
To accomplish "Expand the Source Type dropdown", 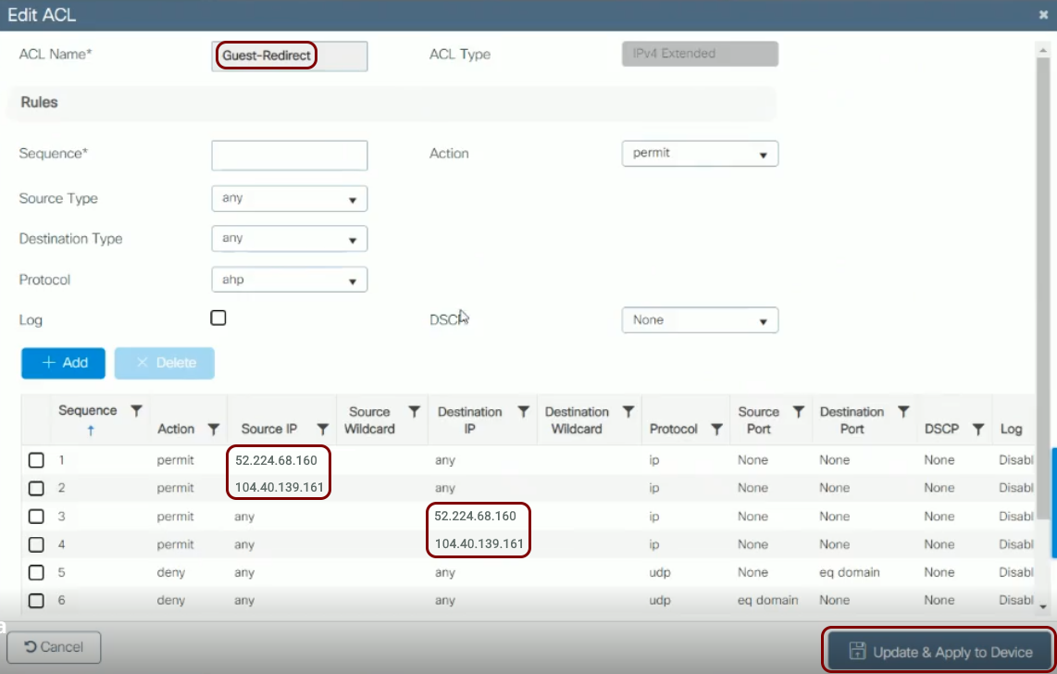I will [289, 199].
